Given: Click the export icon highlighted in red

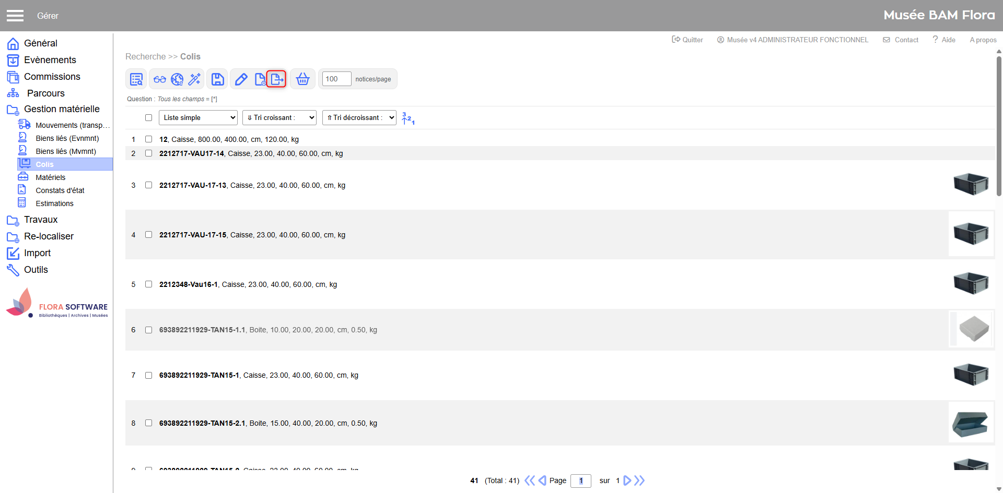Looking at the screenshot, I should pos(276,79).
